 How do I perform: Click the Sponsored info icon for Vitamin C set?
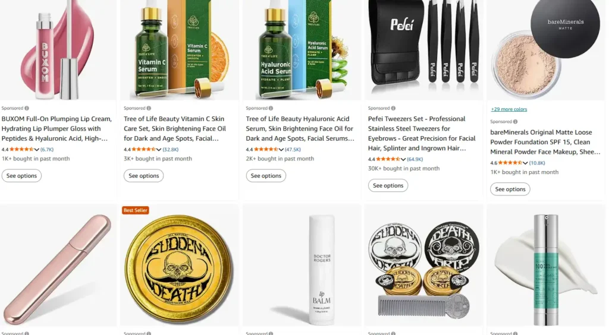(x=149, y=108)
